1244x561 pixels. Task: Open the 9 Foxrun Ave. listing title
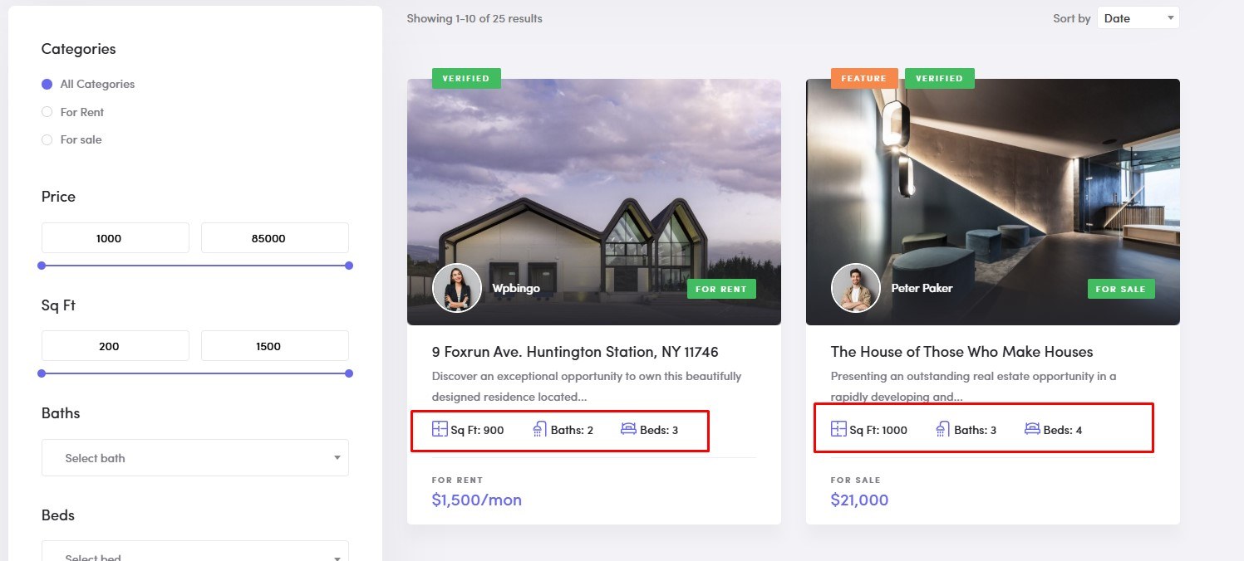coord(575,352)
